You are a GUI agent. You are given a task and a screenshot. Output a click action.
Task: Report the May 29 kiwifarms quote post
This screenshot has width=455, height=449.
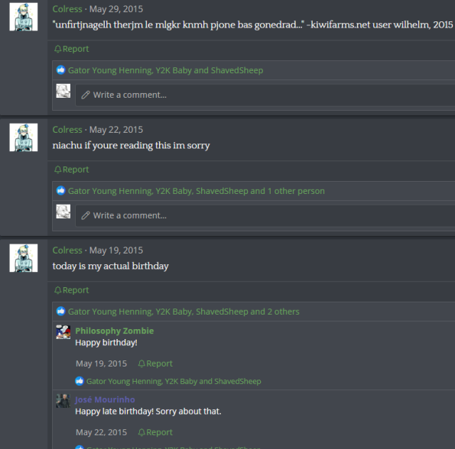pyautogui.click(x=71, y=49)
